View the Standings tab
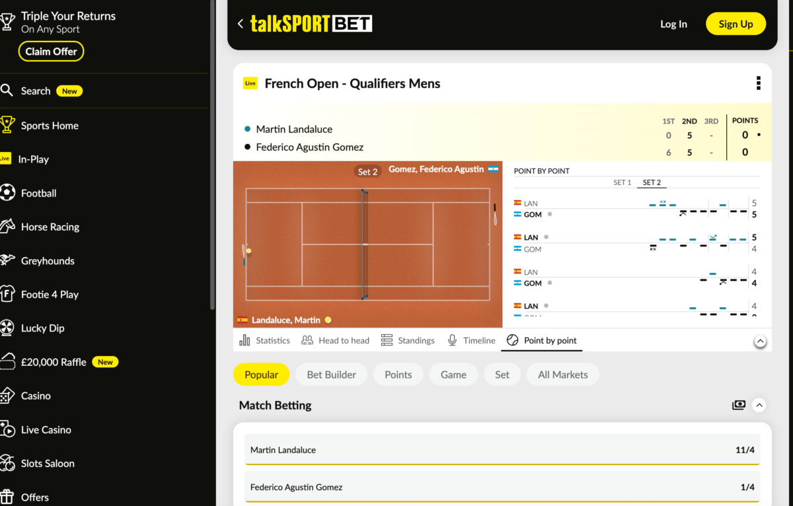 click(x=408, y=340)
